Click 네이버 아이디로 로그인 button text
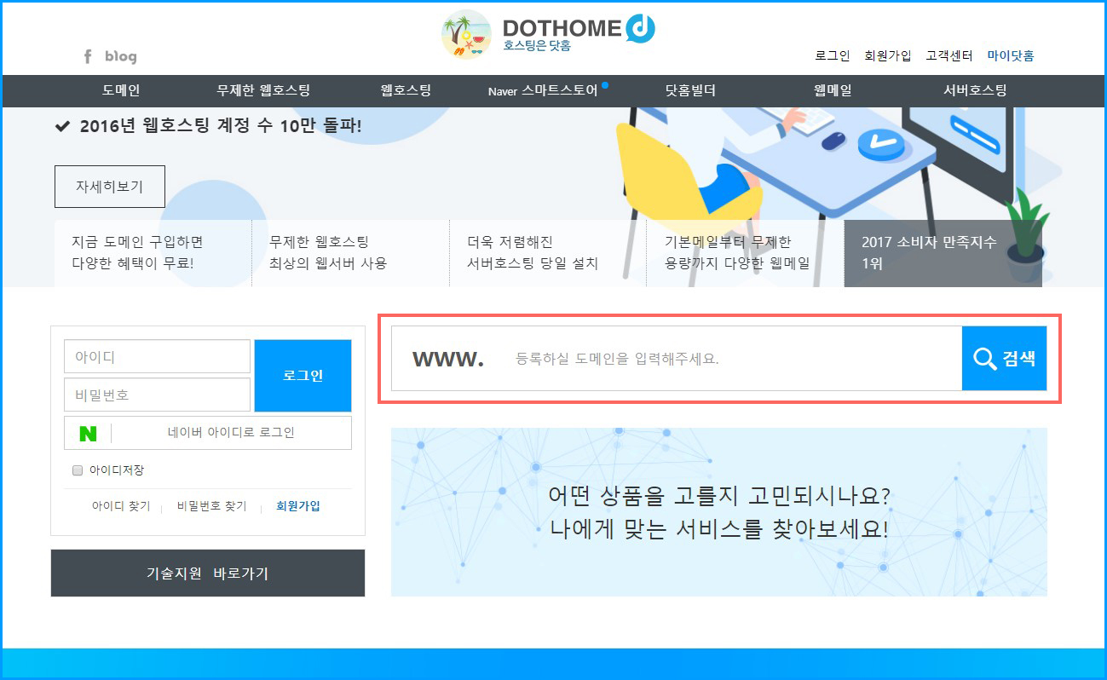The height and width of the screenshot is (680, 1107). 231,433
